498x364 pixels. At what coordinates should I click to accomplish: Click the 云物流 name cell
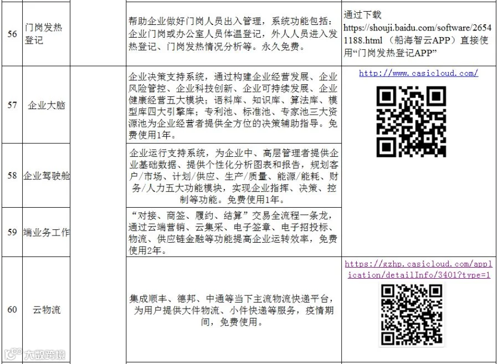[47, 309]
